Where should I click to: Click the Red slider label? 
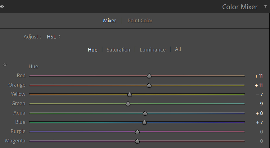[x=21, y=75]
